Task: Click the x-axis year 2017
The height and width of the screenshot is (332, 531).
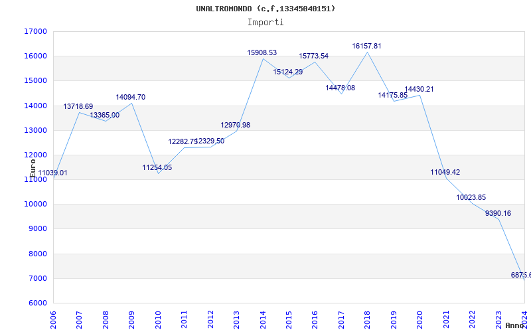Action: click(341, 319)
